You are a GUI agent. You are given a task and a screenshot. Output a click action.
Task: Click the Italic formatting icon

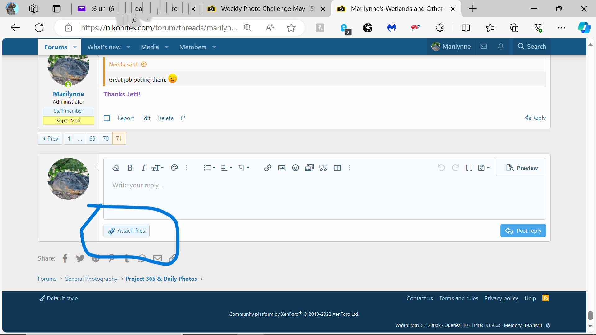coord(143,168)
